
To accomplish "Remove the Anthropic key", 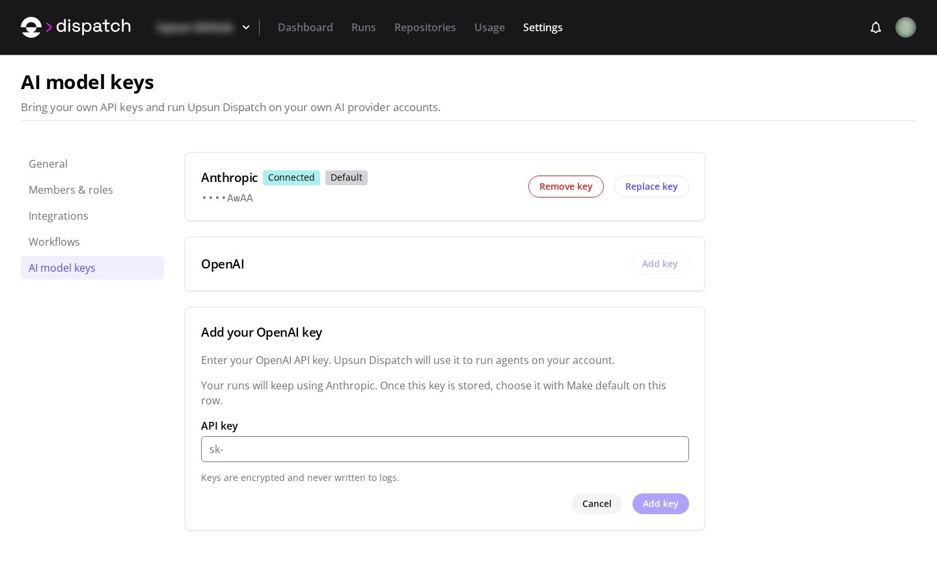I will [x=566, y=187].
